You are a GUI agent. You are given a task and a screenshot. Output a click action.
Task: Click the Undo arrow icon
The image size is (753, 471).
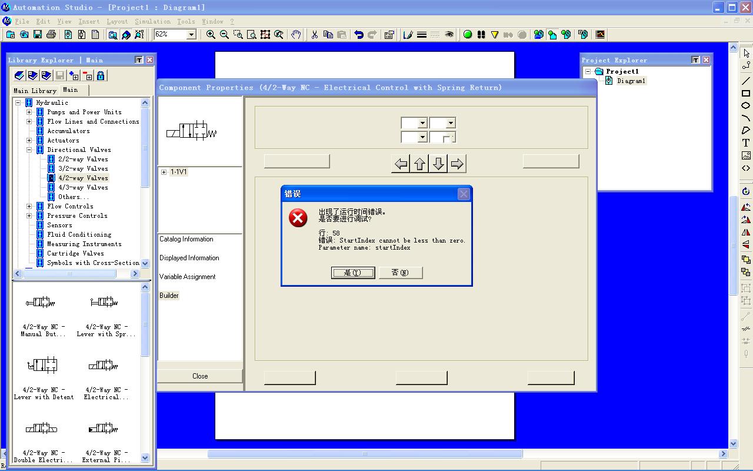click(358, 35)
